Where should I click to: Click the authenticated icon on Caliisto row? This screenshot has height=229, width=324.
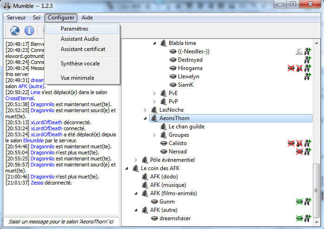pos(308,143)
